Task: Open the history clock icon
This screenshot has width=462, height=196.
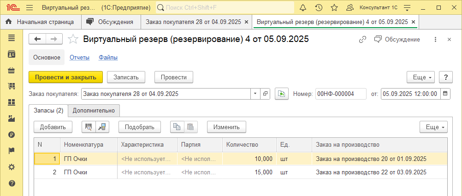Action: (319, 8)
